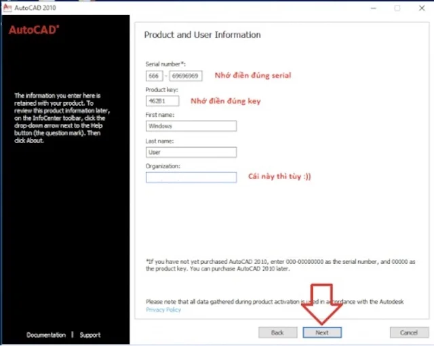Cancel the AutoCAD installation
Screen dimensions: 434x346
click(x=409, y=332)
